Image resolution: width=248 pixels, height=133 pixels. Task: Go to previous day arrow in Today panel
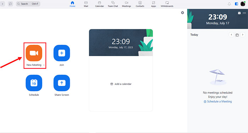click(x=231, y=35)
